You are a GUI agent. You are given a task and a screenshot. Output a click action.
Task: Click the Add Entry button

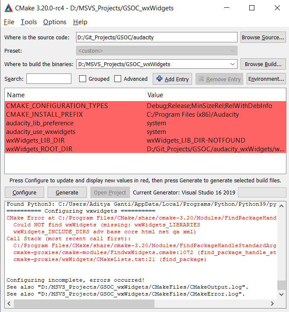click(172, 79)
